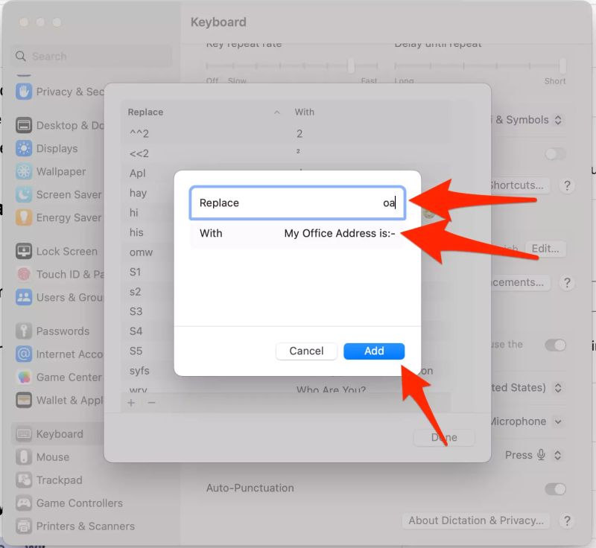The width and height of the screenshot is (596, 548).
Task: Click the Keyboard icon in sidebar
Action: pyautogui.click(x=24, y=433)
